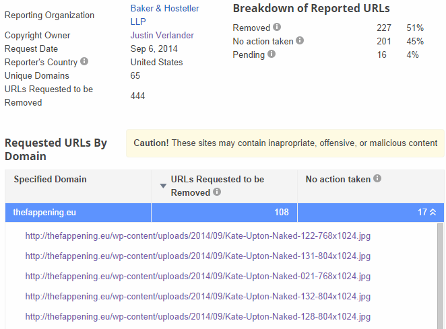Viewport: 446px width, 329px height.
Task: Collapse thefappening.eu row using double chevron
Action: [433, 213]
